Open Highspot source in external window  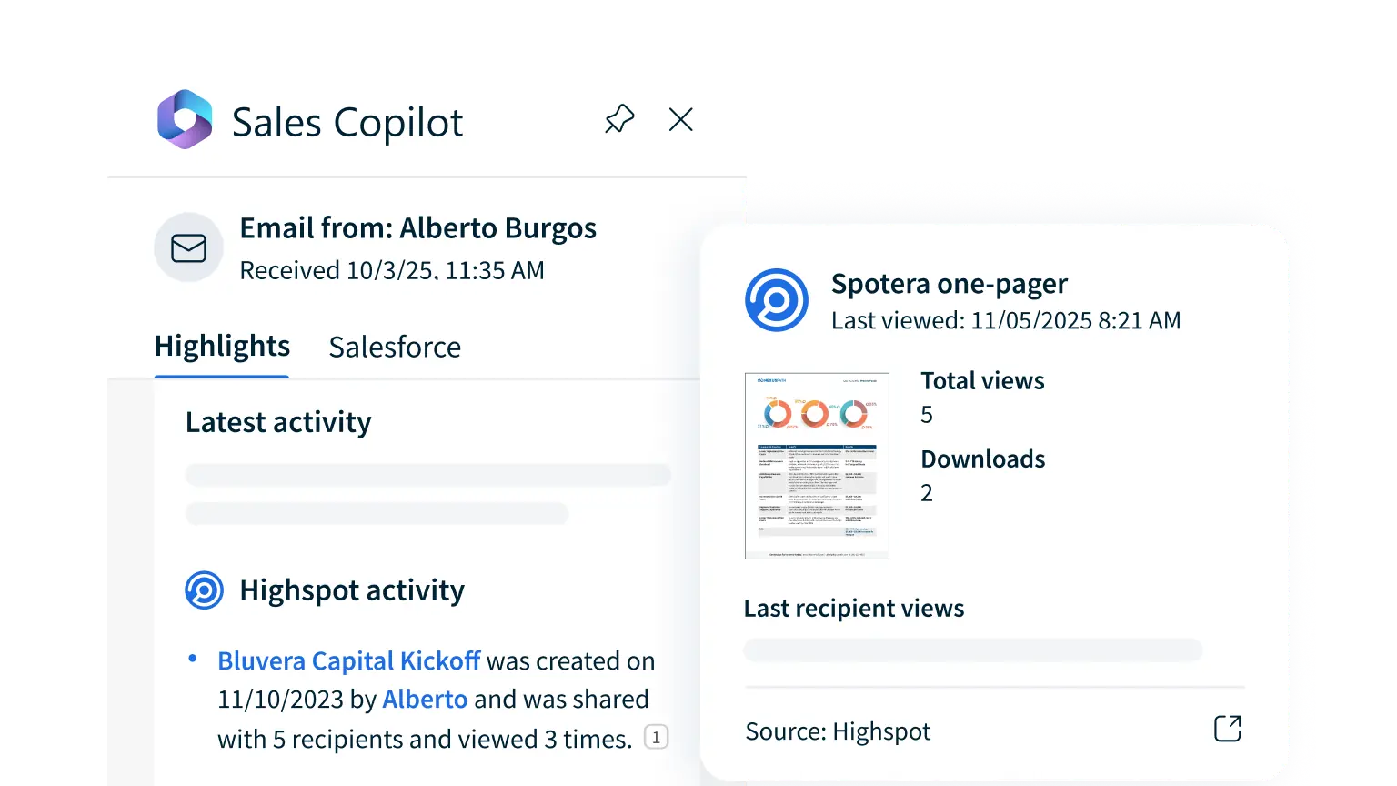tap(1227, 729)
